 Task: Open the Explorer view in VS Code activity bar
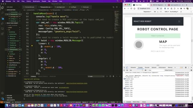(2, 8)
